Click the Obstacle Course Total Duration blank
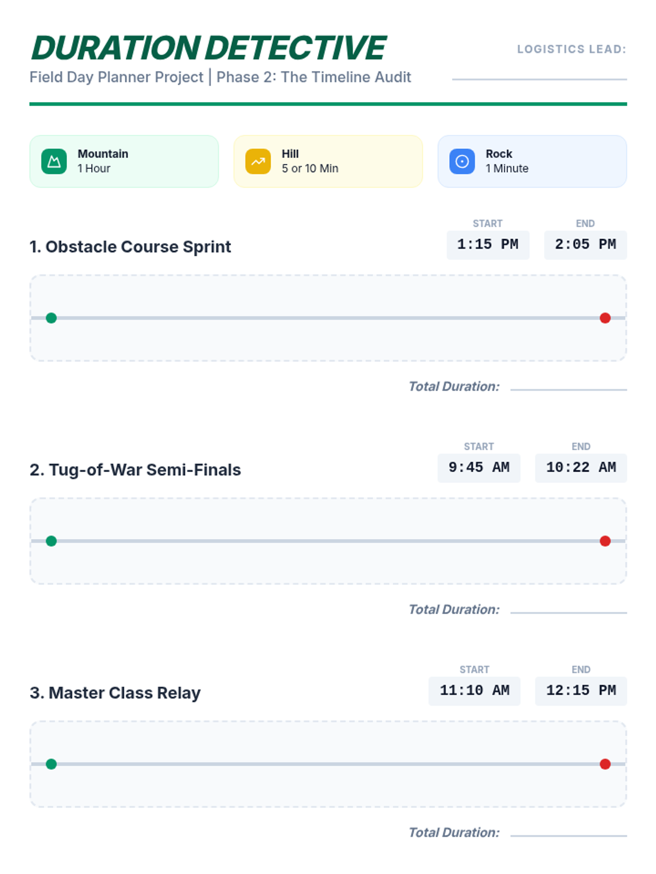This screenshot has height=874, width=656. [569, 389]
